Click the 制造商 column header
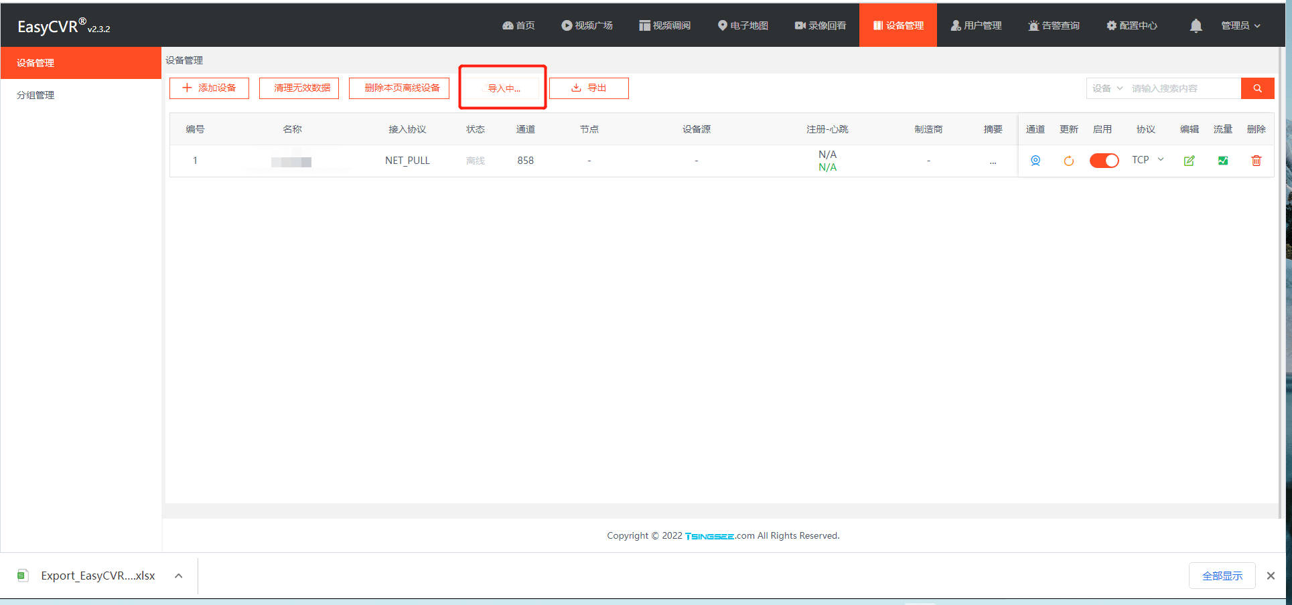This screenshot has height=605, width=1292. [x=928, y=129]
